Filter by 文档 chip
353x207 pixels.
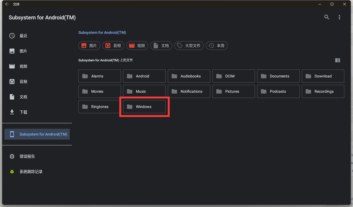tap(161, 46)
